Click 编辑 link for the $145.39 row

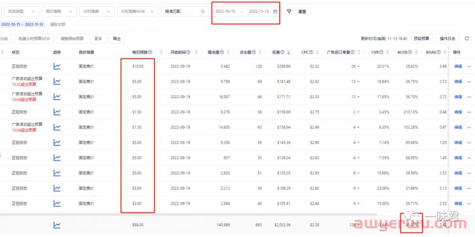[x=458, y=142]
